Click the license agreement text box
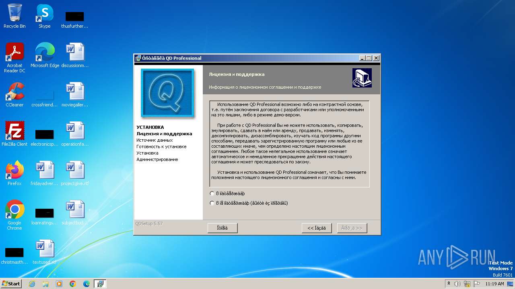Image resolution: width=515 pixels, height=289 pixels. (289, 144)
